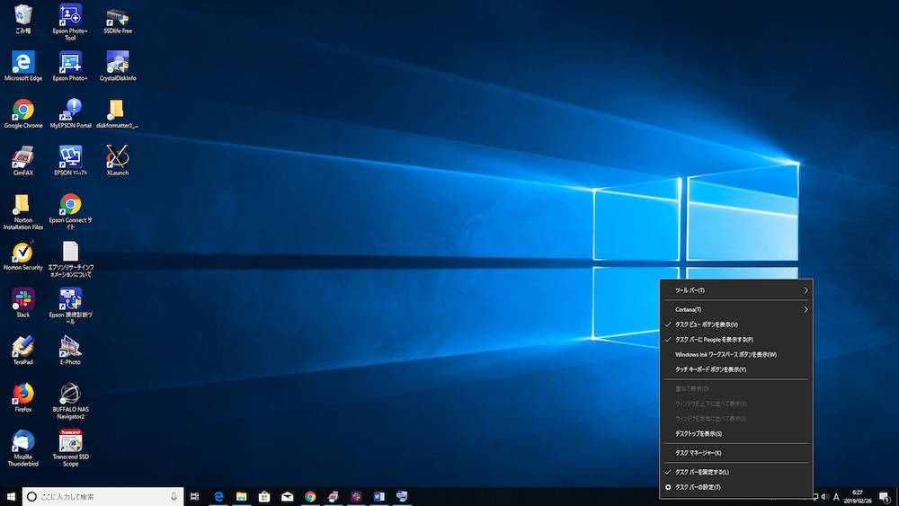Image resolution: width=899 pixels, height=506 pixels.
Task: Enable 'タッチ キーボード ボタンを表示(Y)' option
Action: pos(736,369)
